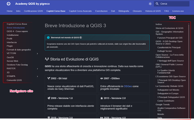Open the Comunità QGIS page
The width and height of the screenshot is (194, 120).
(14, 80)
